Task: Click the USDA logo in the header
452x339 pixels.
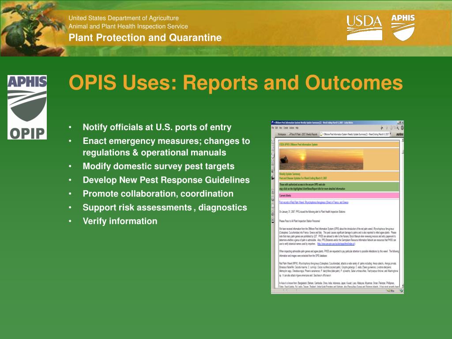Action: (364, 27)
